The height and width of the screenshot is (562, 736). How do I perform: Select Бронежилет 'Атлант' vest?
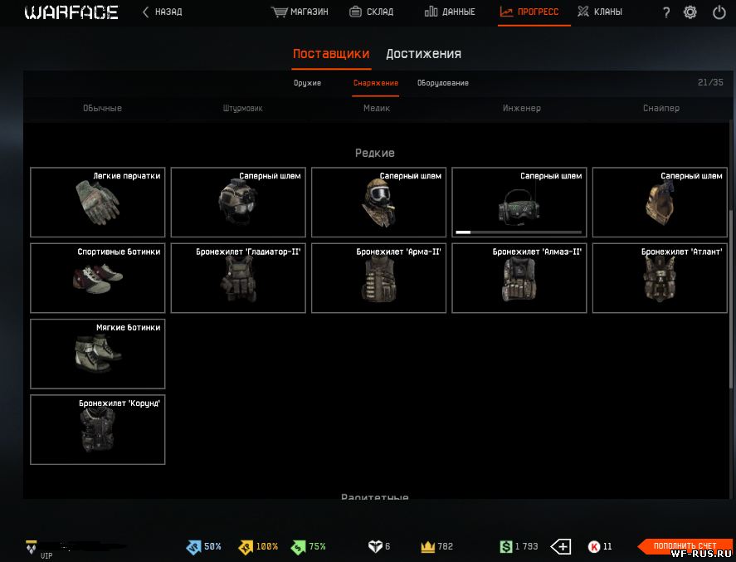660,278
